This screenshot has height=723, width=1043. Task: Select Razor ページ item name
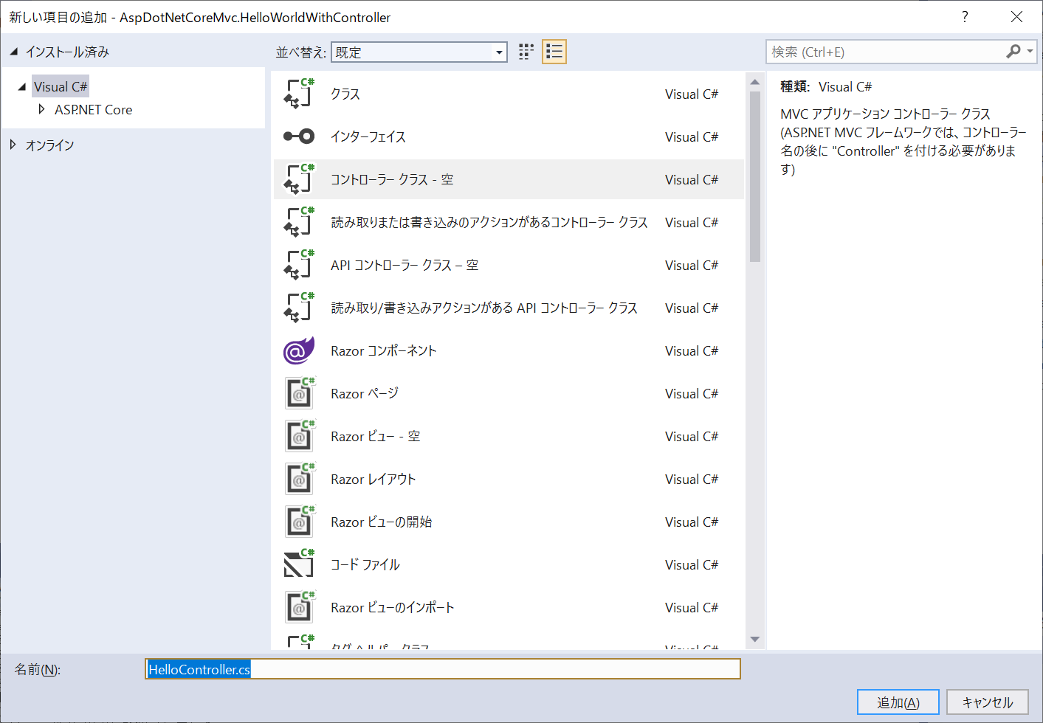tap(365, 393)
